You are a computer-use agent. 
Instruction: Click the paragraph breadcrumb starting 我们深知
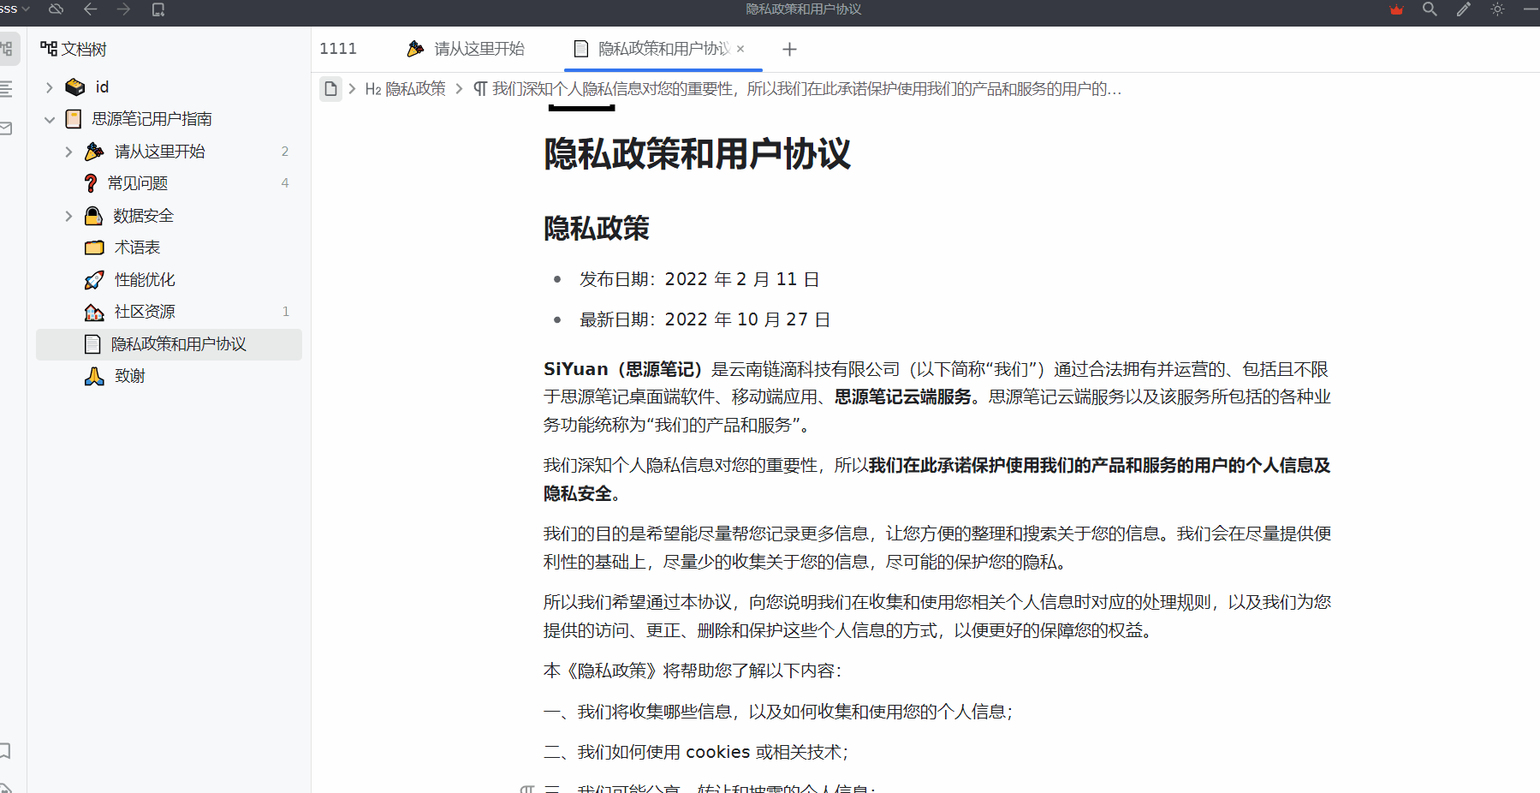pos(797,89)
